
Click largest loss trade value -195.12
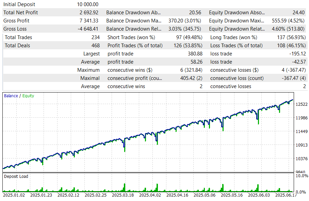pos(297,54)
